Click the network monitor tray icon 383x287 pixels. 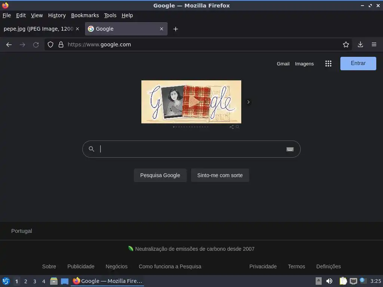coord(353,281)
